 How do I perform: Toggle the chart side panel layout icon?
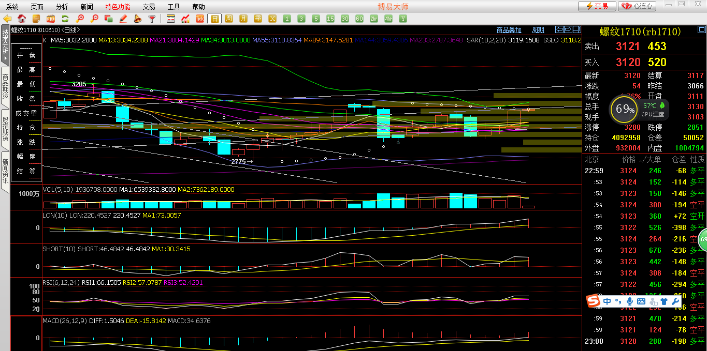[x=578, y=29]
